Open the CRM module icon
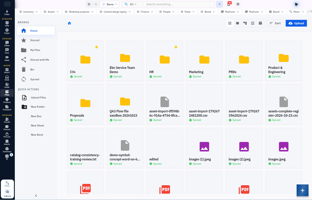 (x=7, y=24)
